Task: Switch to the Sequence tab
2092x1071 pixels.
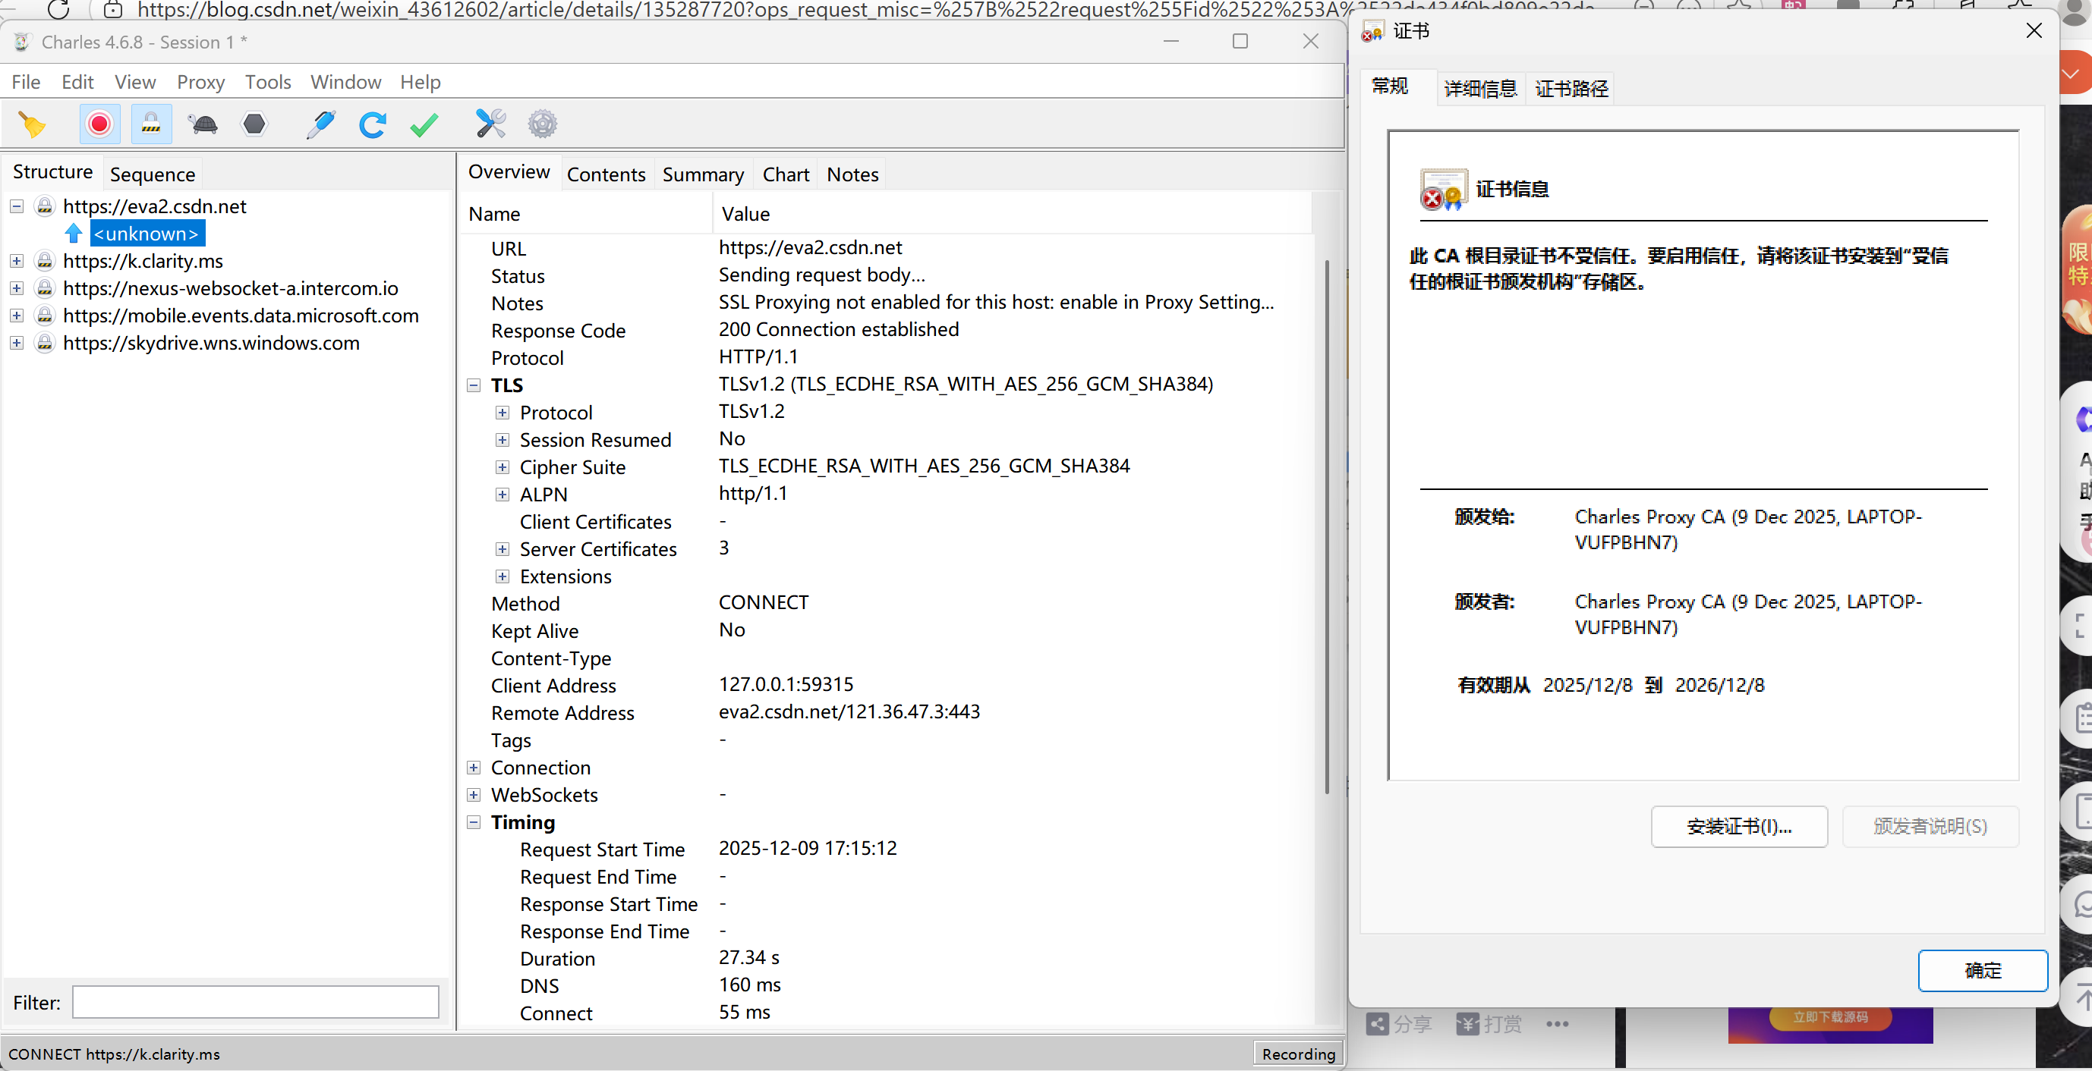Action: 153,174
